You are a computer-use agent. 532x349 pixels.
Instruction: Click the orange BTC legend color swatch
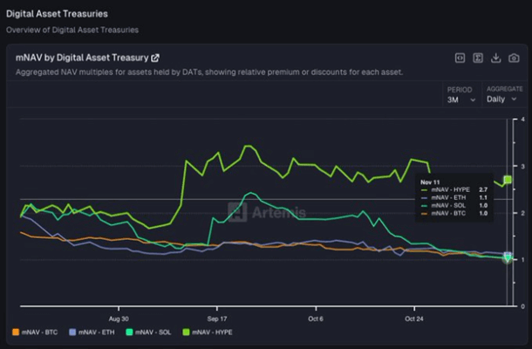click(15, 332)
